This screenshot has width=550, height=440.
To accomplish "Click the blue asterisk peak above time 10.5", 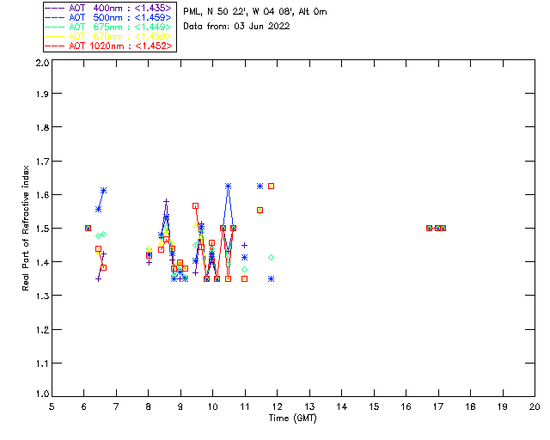I will (229, 186).
